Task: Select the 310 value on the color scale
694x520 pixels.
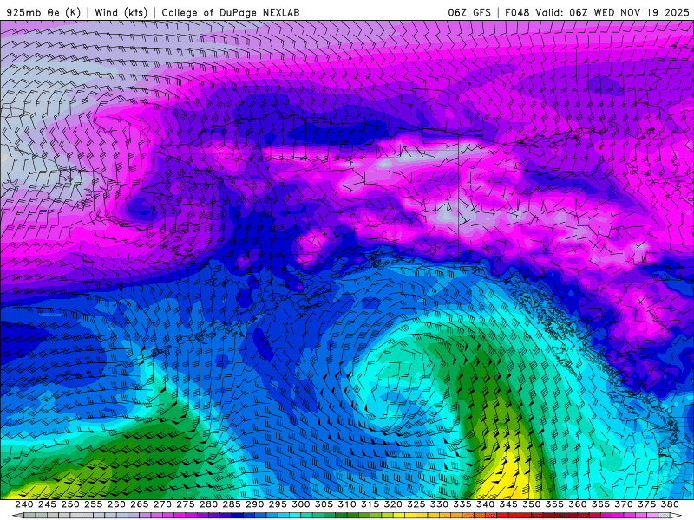Action: coord(346,504)
